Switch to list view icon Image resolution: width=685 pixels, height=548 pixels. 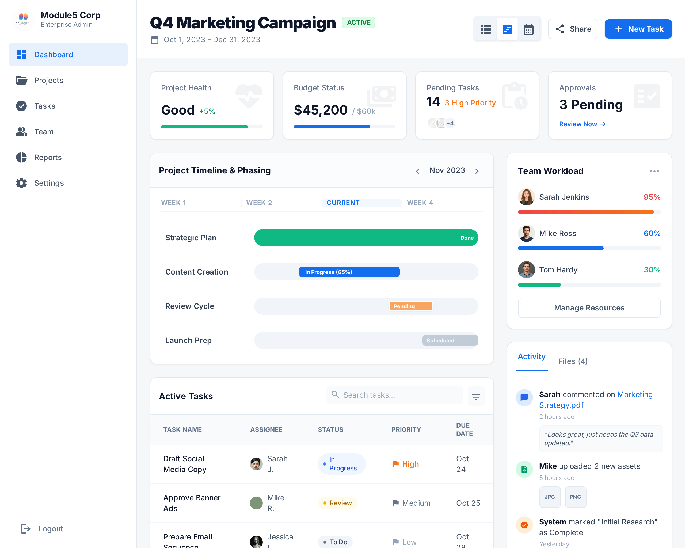[x=486, y=29]
